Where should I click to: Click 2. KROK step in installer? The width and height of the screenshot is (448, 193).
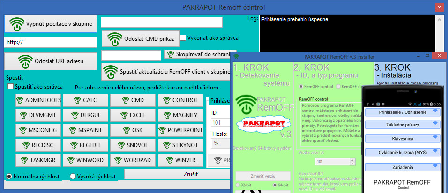(x=311, y=67)
